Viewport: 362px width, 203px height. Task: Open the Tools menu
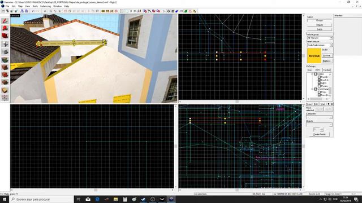coord(35,6)
